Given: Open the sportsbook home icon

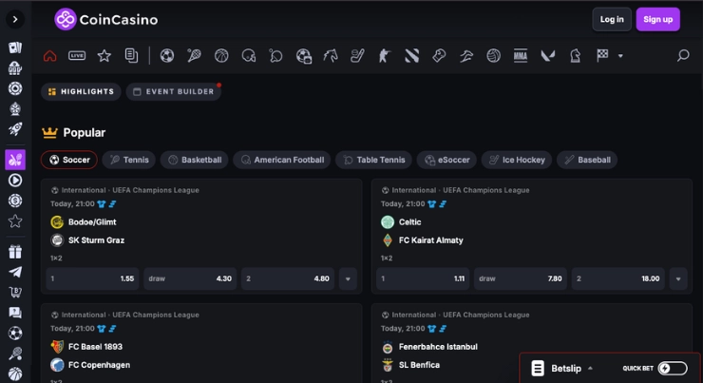Looking at the screenshot, I should click(49, 56).
